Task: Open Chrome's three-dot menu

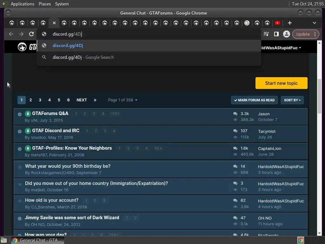Action: point(315,34)
